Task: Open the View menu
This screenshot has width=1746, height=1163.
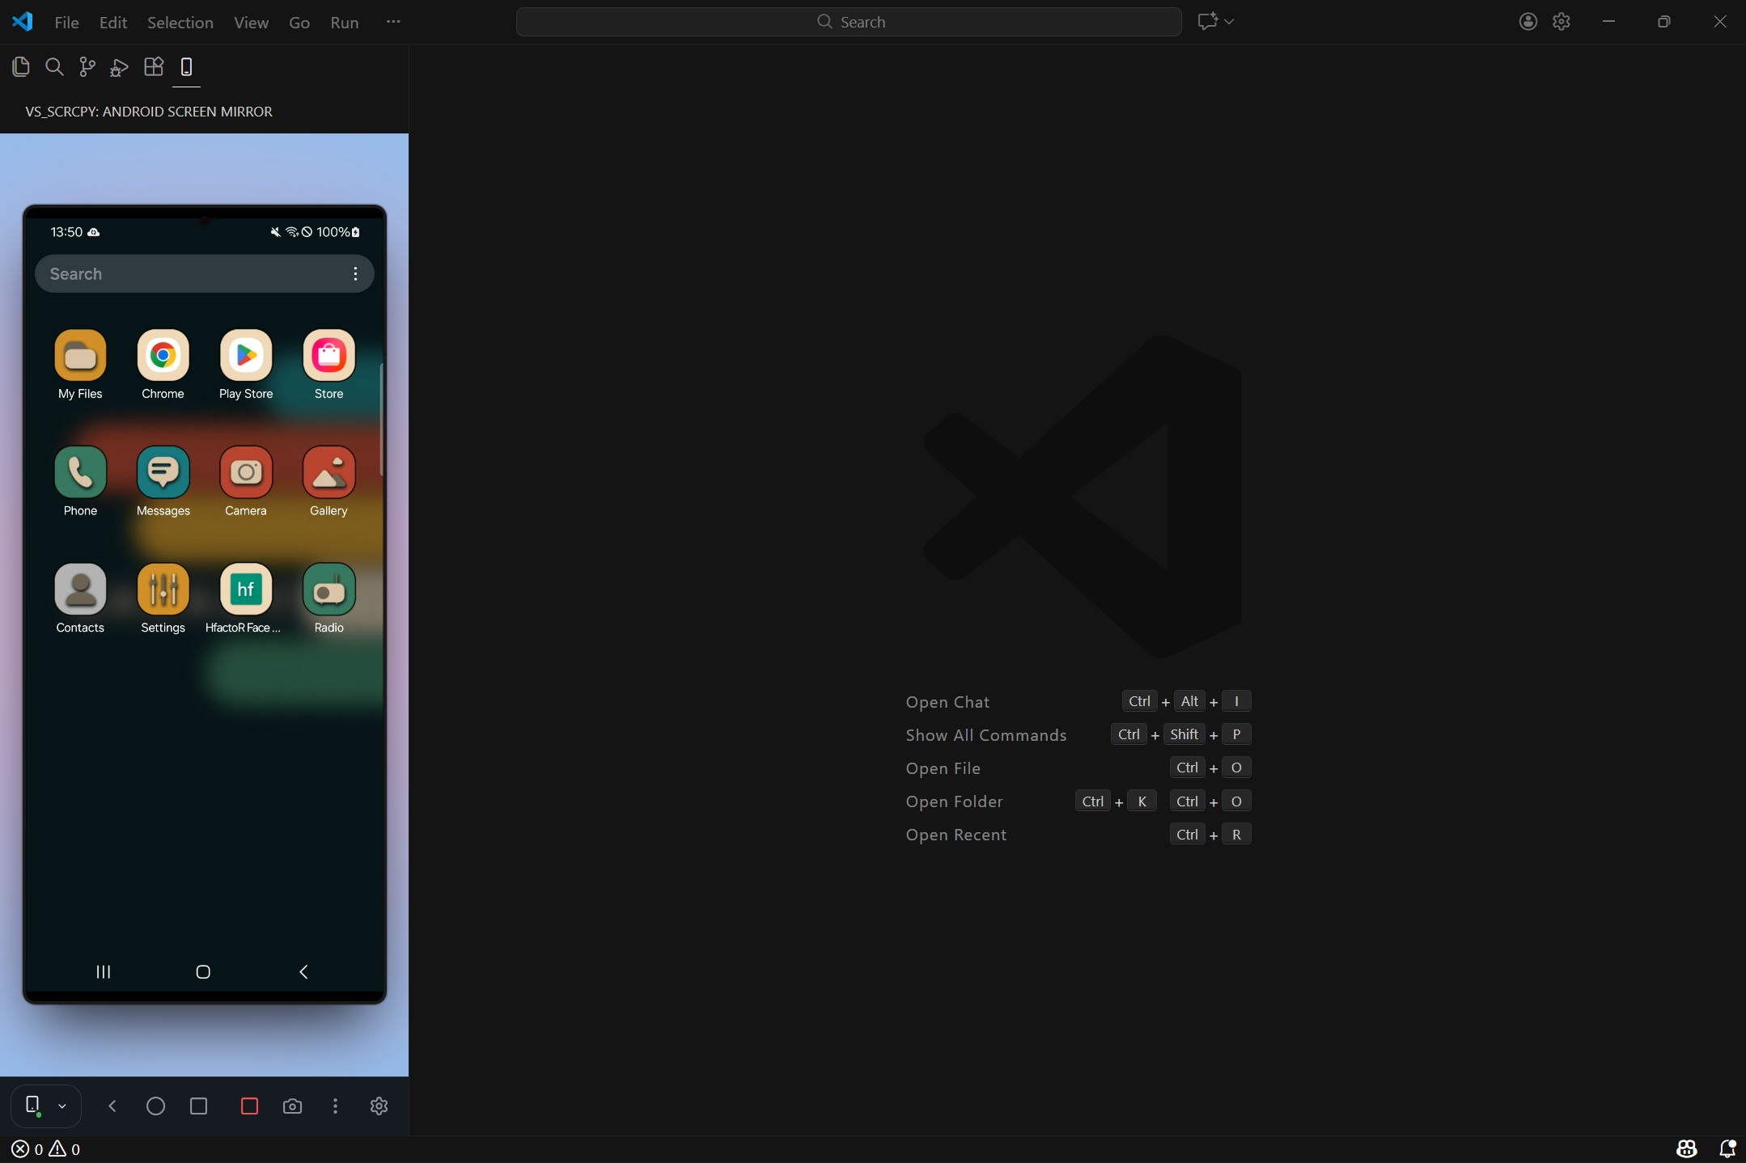Action: tap(251, 23)
